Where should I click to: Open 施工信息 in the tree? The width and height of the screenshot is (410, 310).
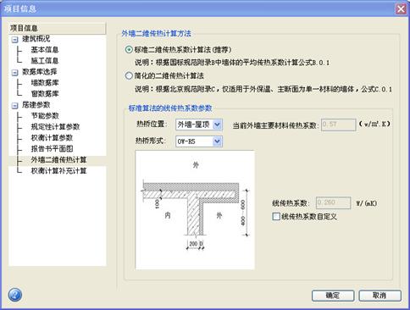(x=45, y=61)
